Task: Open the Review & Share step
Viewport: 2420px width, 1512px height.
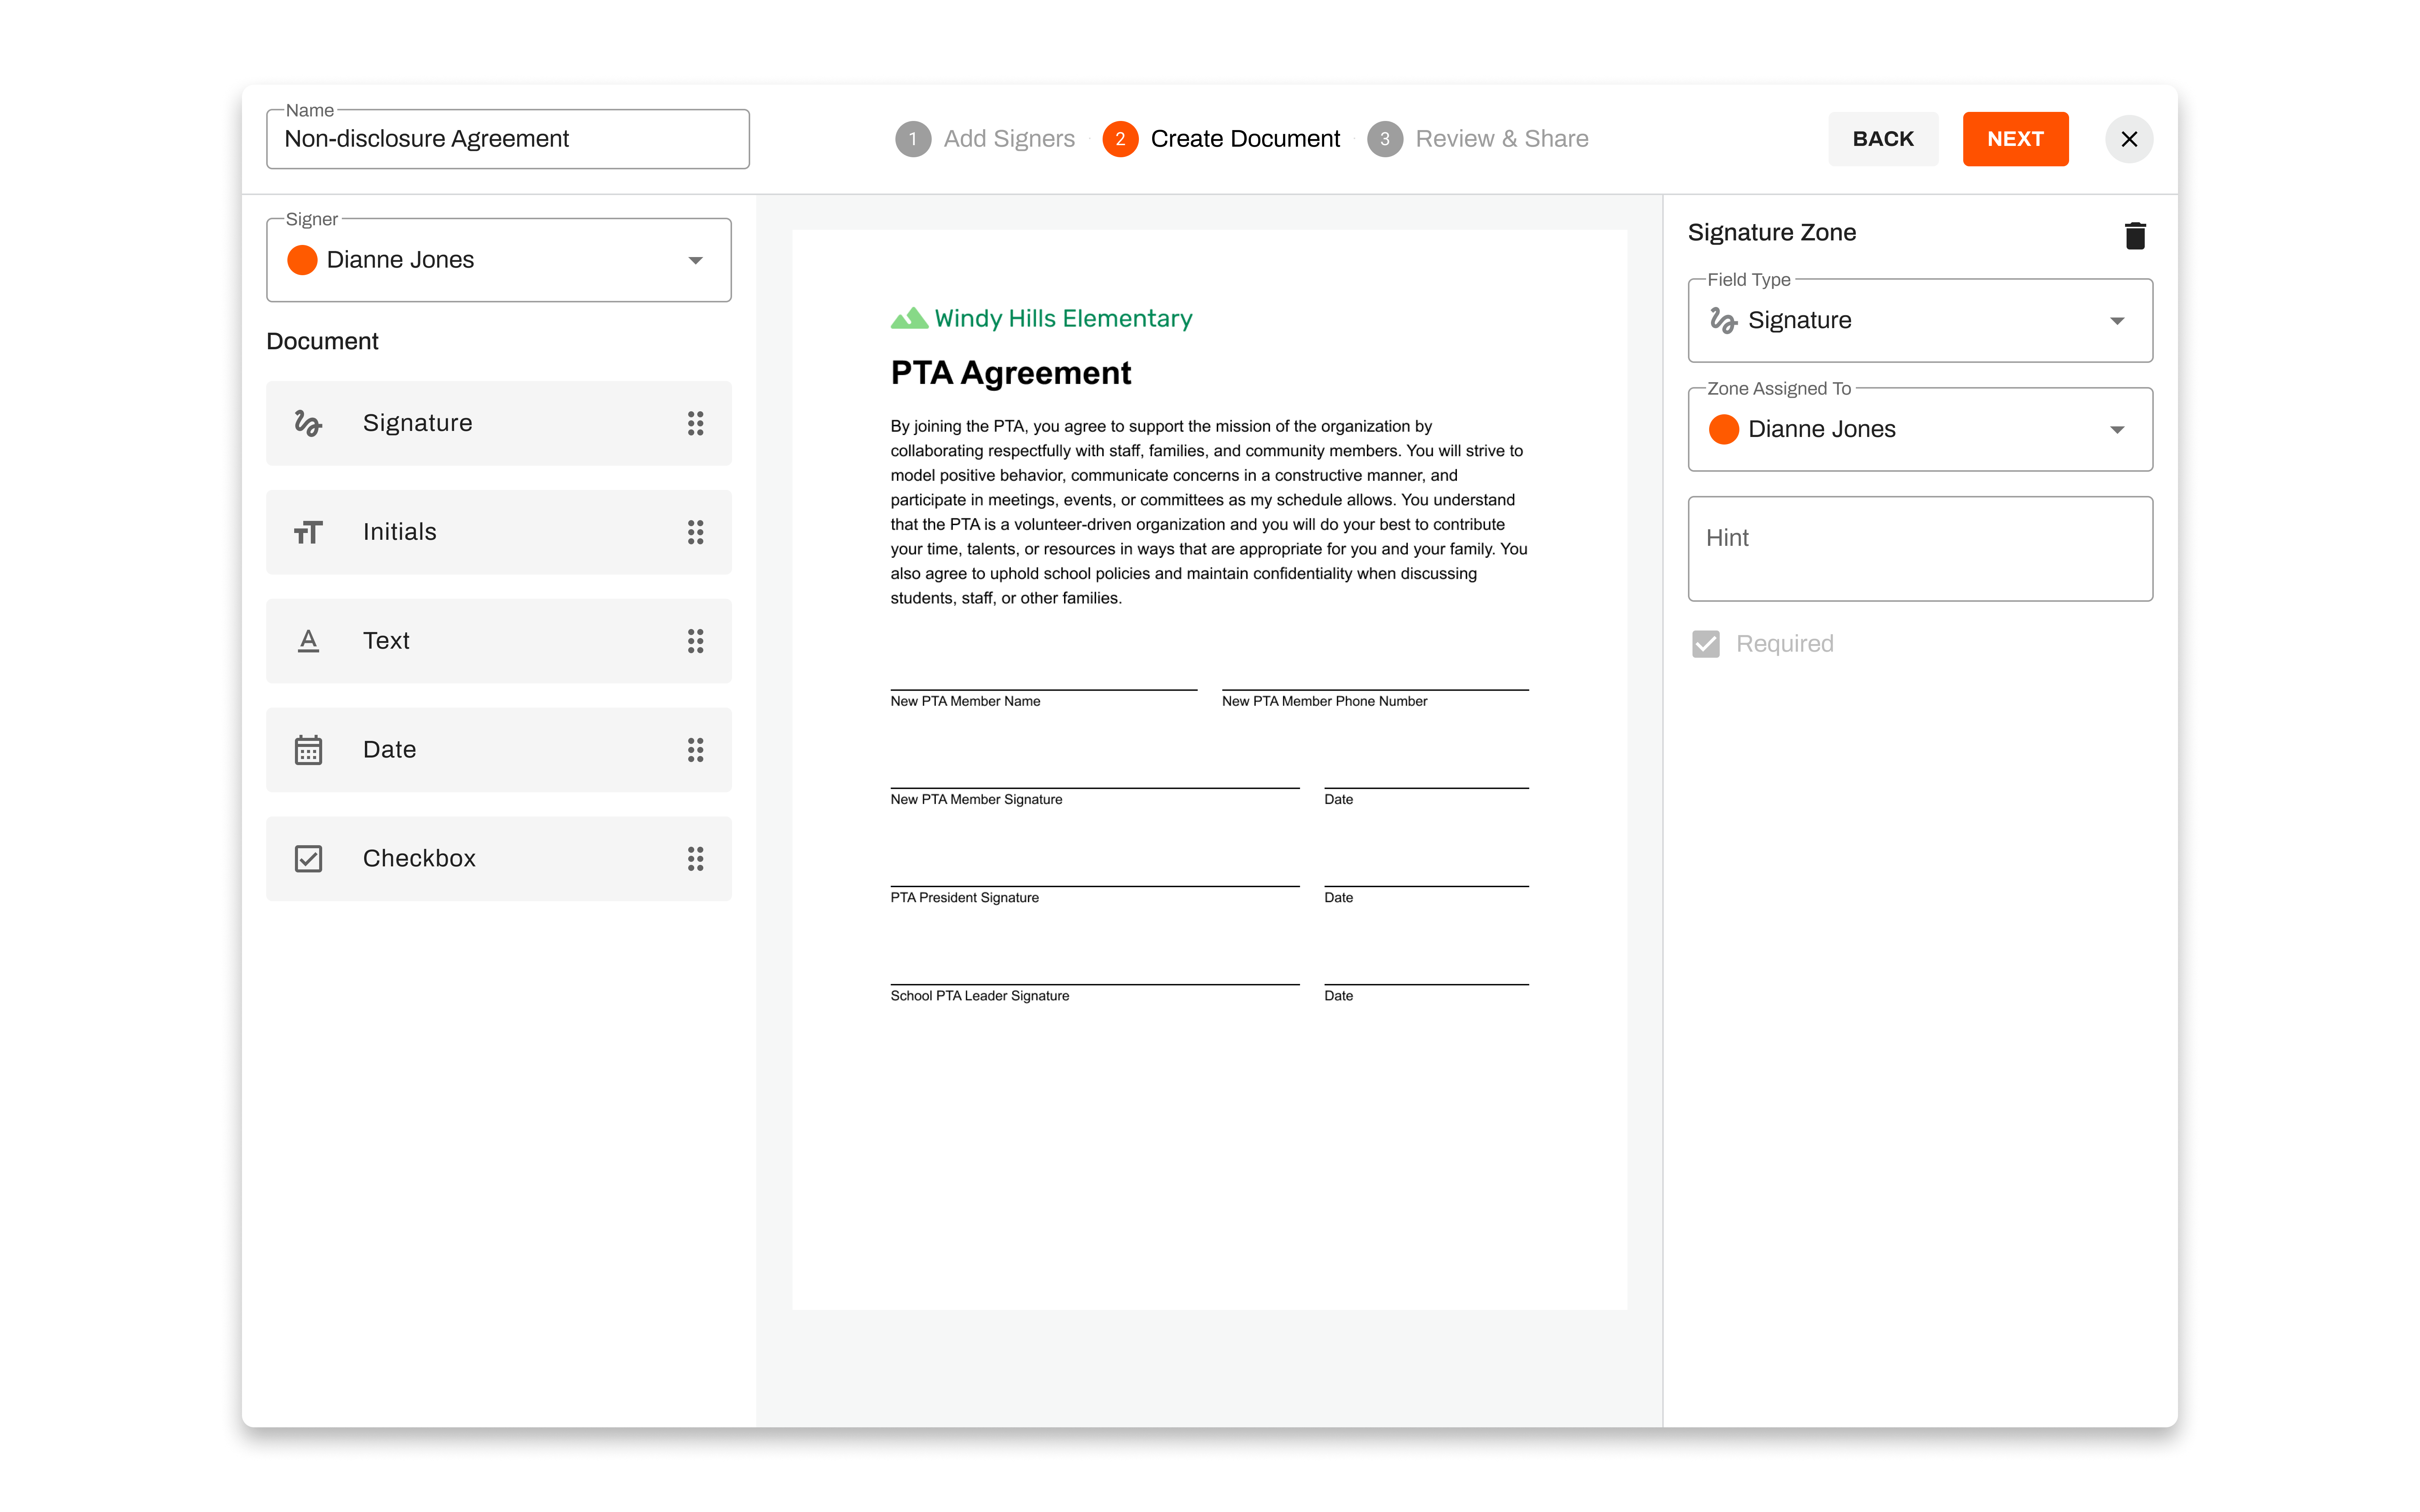Action: (1502, 138)
